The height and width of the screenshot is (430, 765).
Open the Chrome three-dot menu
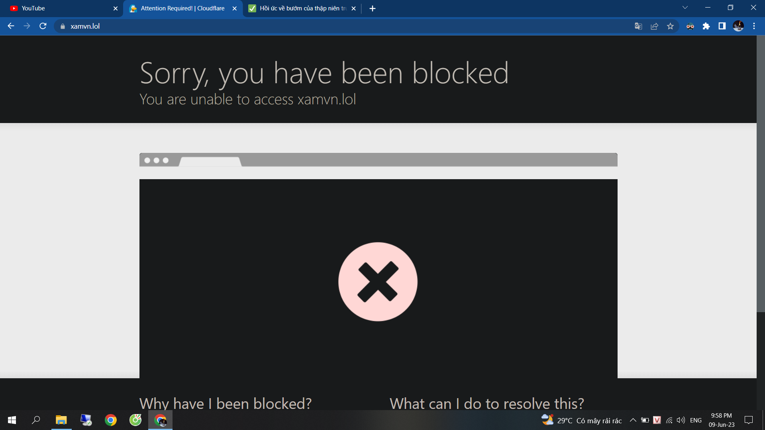pyautogui.click(x=754, y=26)
